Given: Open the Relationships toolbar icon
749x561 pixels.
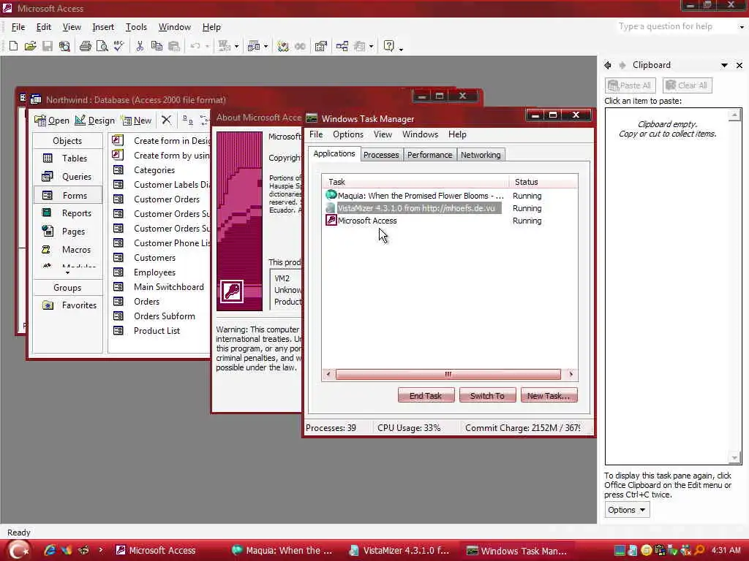Looking at the screenshot, I should [342, 46].
